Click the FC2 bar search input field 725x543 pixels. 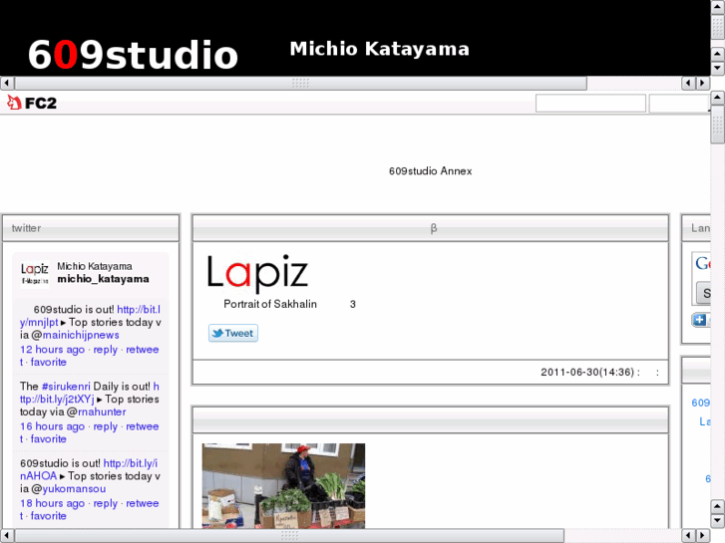tap(590, 103)
